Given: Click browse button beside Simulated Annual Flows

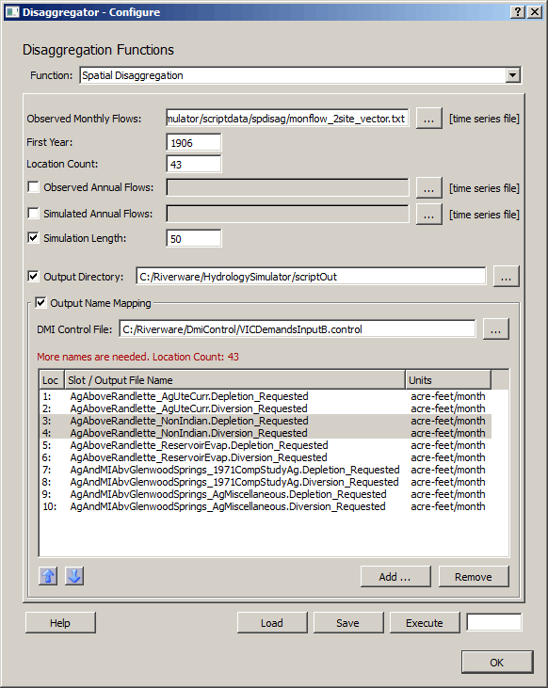Looking at the screenshot, I should tap(429, 215).
